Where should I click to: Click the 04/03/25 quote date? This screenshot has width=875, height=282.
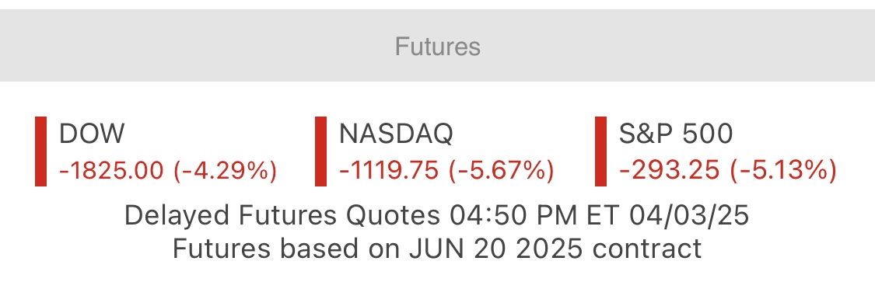tap(689, 216)
